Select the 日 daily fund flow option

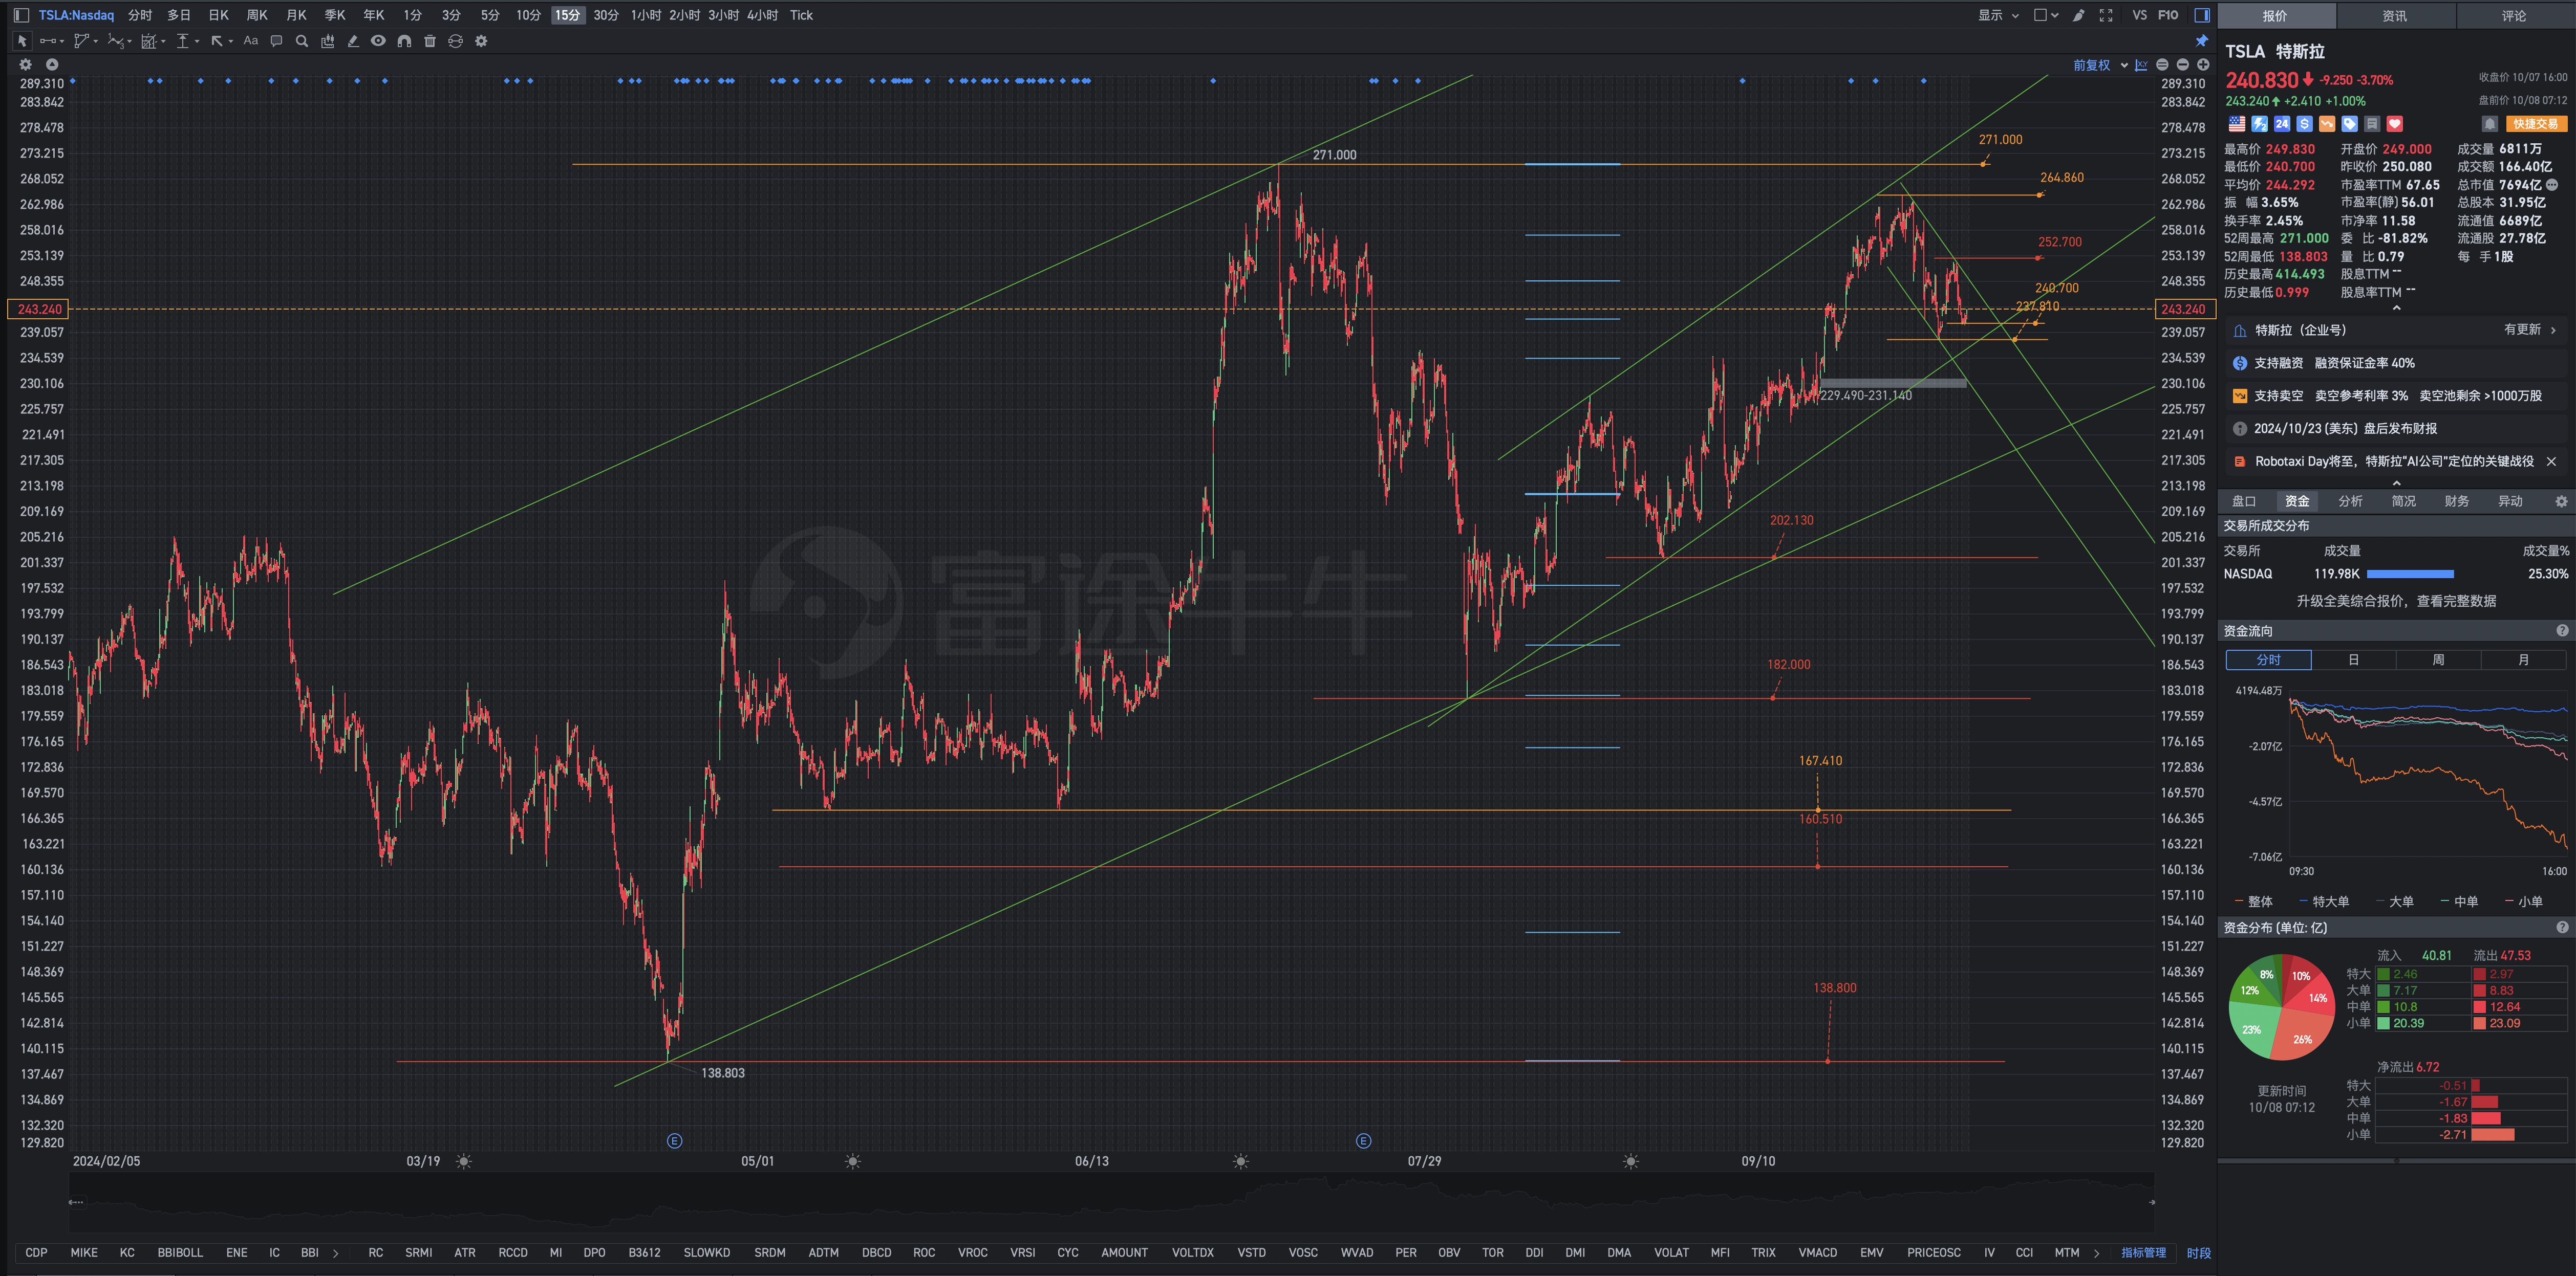(x=2353, y=659)
